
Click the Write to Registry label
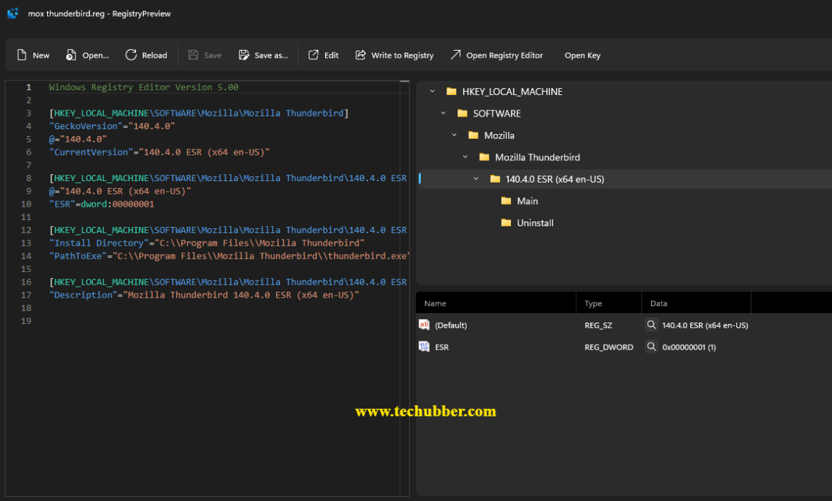click(x=403, y=56)
